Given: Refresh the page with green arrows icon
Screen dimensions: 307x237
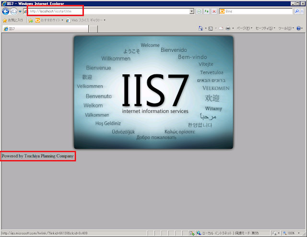Looking at the screenshot, I should point(207,12).
